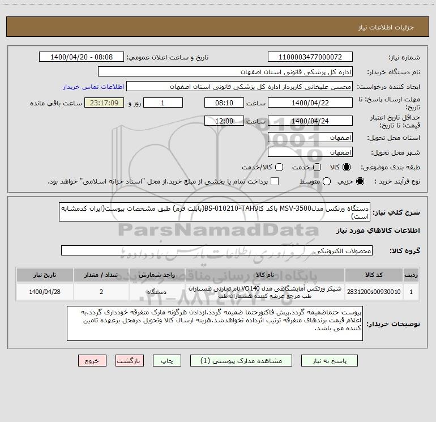The height and width of the screenshot is (422, 436).
Task: Open the buyer contact info link
Action: [93, 87]
